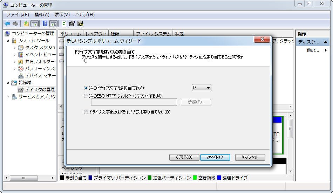
Task: Open 操作(A) menu
Action: click(x=42, y=15)
